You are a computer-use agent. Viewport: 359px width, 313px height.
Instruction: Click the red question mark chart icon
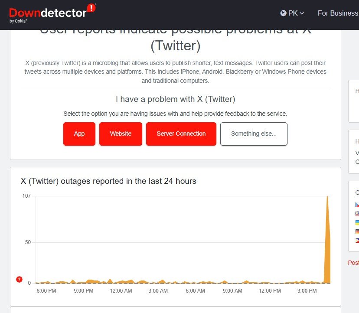pos(19,279)
